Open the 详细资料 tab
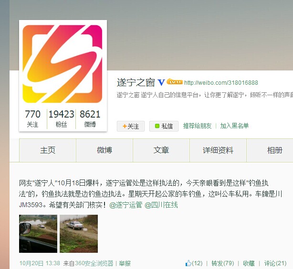 pyautogui.click(x=218, y=150)
